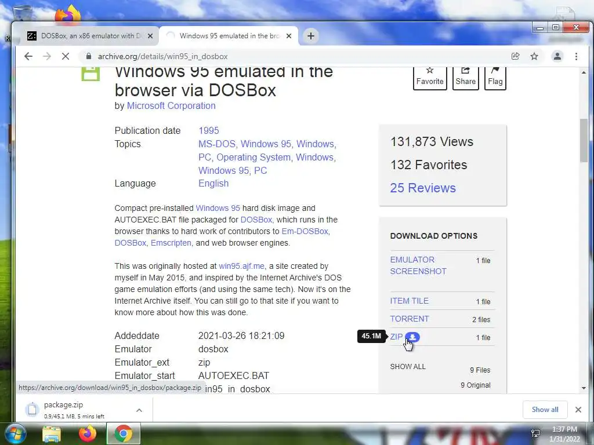Open the win95.ajf.me link
Screen dimensions: 594x445
click(241, 266)
